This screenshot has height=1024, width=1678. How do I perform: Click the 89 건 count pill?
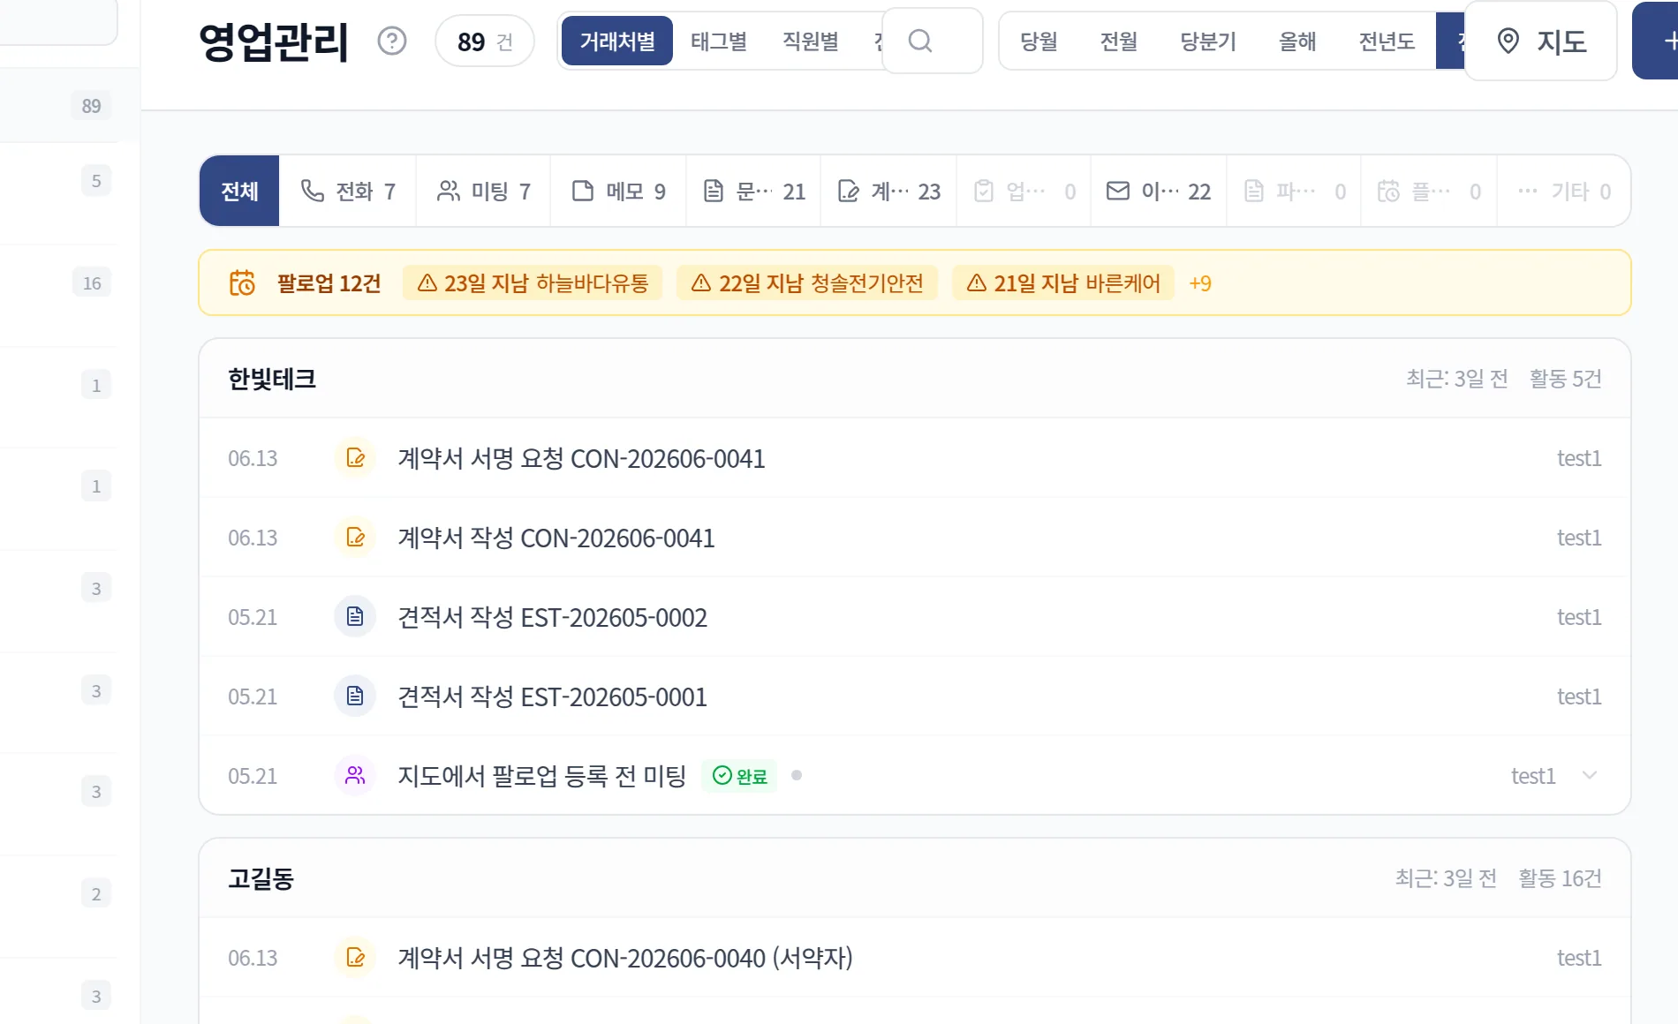pyautogui.click(x=484, y=41)
